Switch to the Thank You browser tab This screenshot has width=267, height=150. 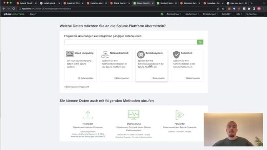120,3
